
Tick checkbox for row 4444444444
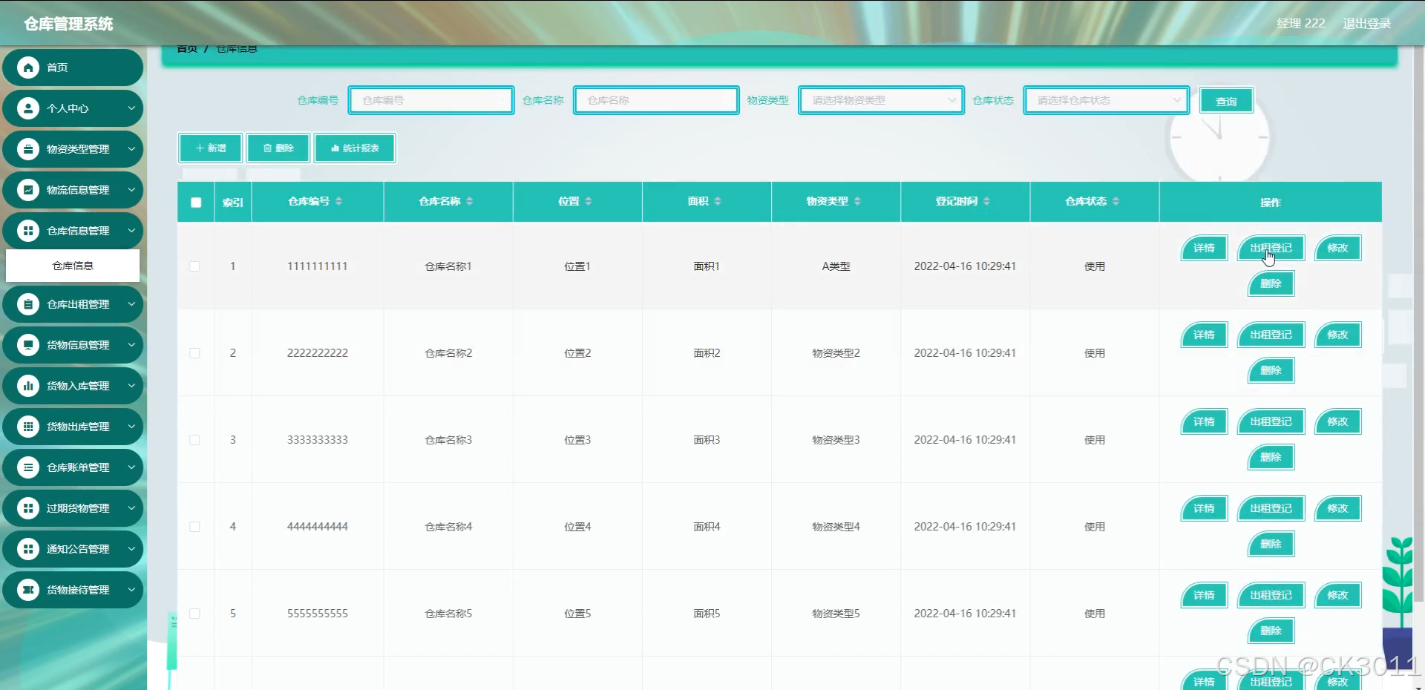(x=194, y=527)
